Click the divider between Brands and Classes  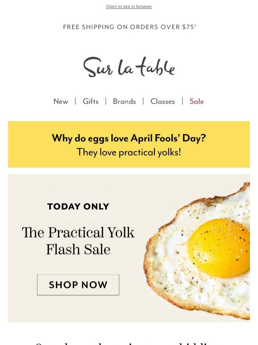pyautogui.click(x=143, y=101)
